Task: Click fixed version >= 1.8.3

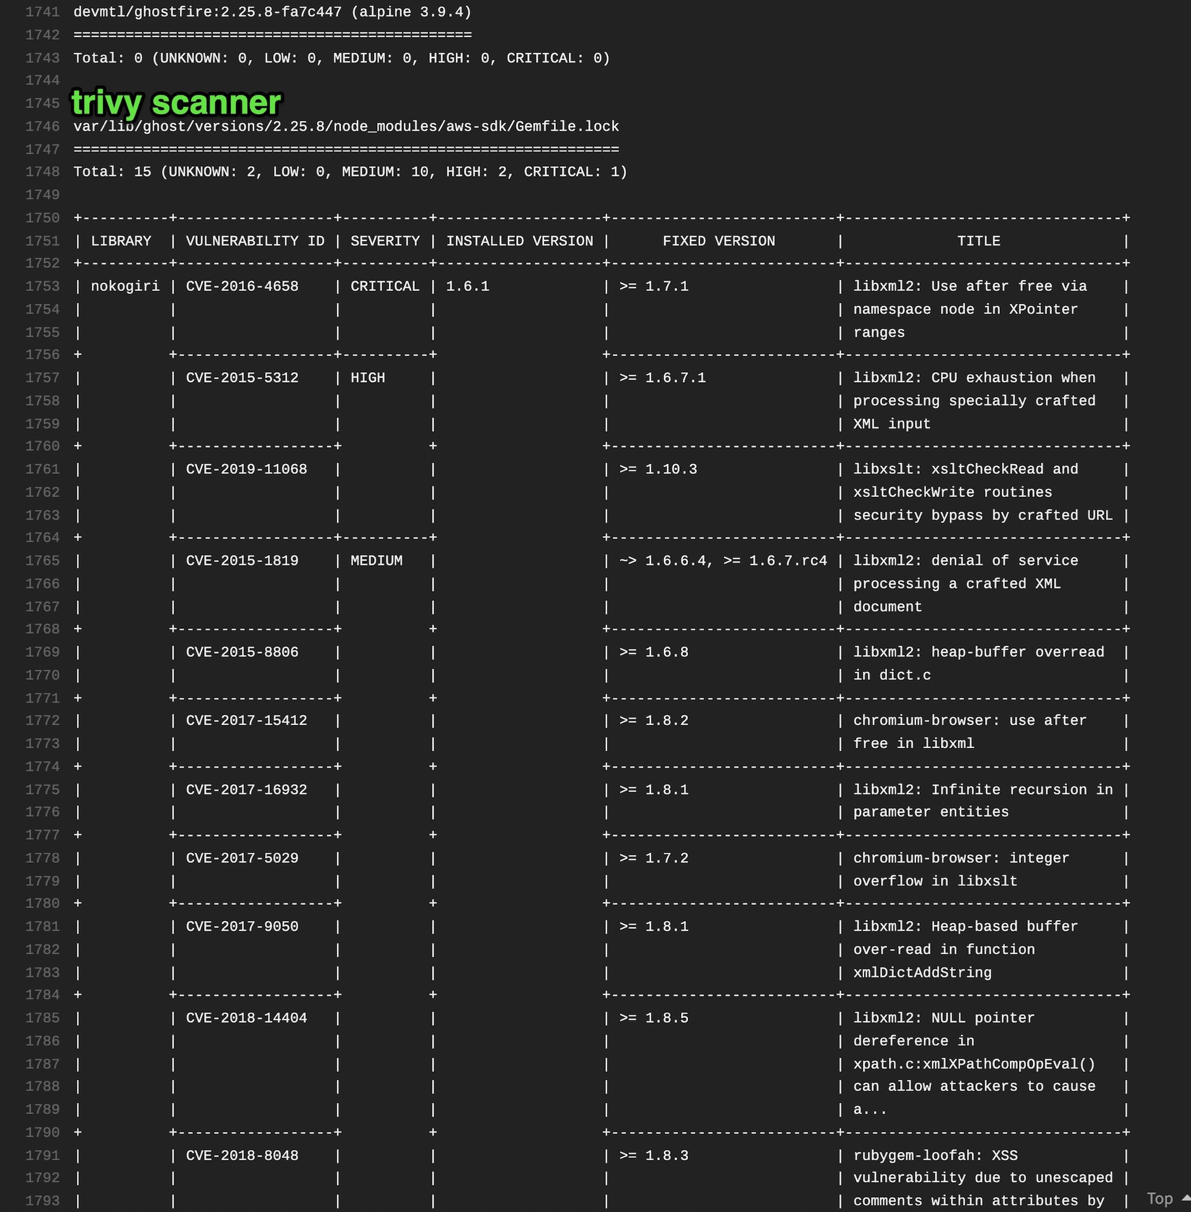Action: (654, 1156)
